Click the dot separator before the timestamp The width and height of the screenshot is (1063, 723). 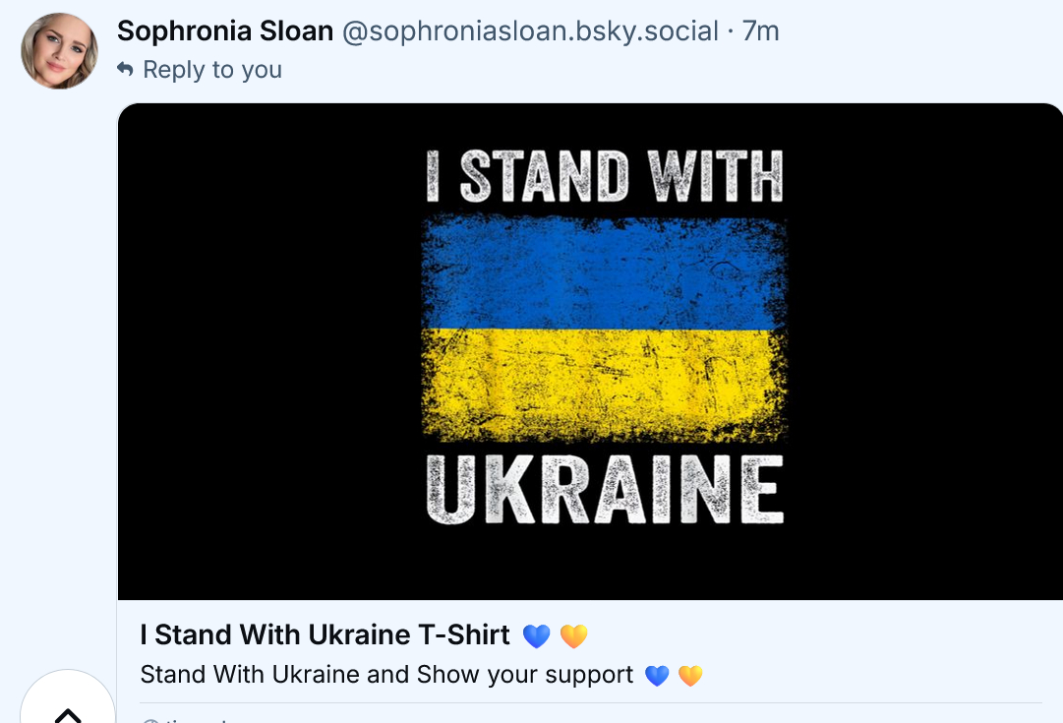[x=731, y=31]
